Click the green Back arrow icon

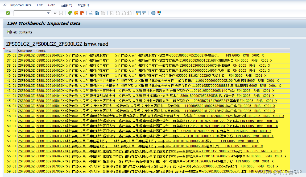click(70, 13)
